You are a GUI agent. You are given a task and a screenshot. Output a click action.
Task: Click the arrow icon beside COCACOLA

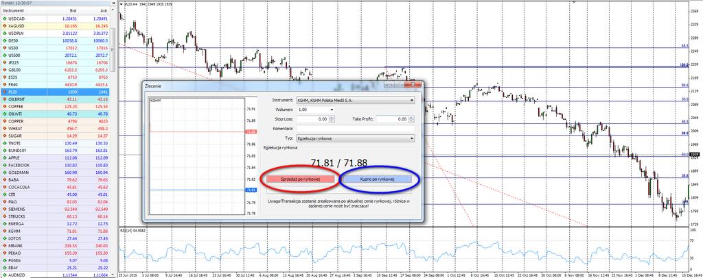coord(5,187)
